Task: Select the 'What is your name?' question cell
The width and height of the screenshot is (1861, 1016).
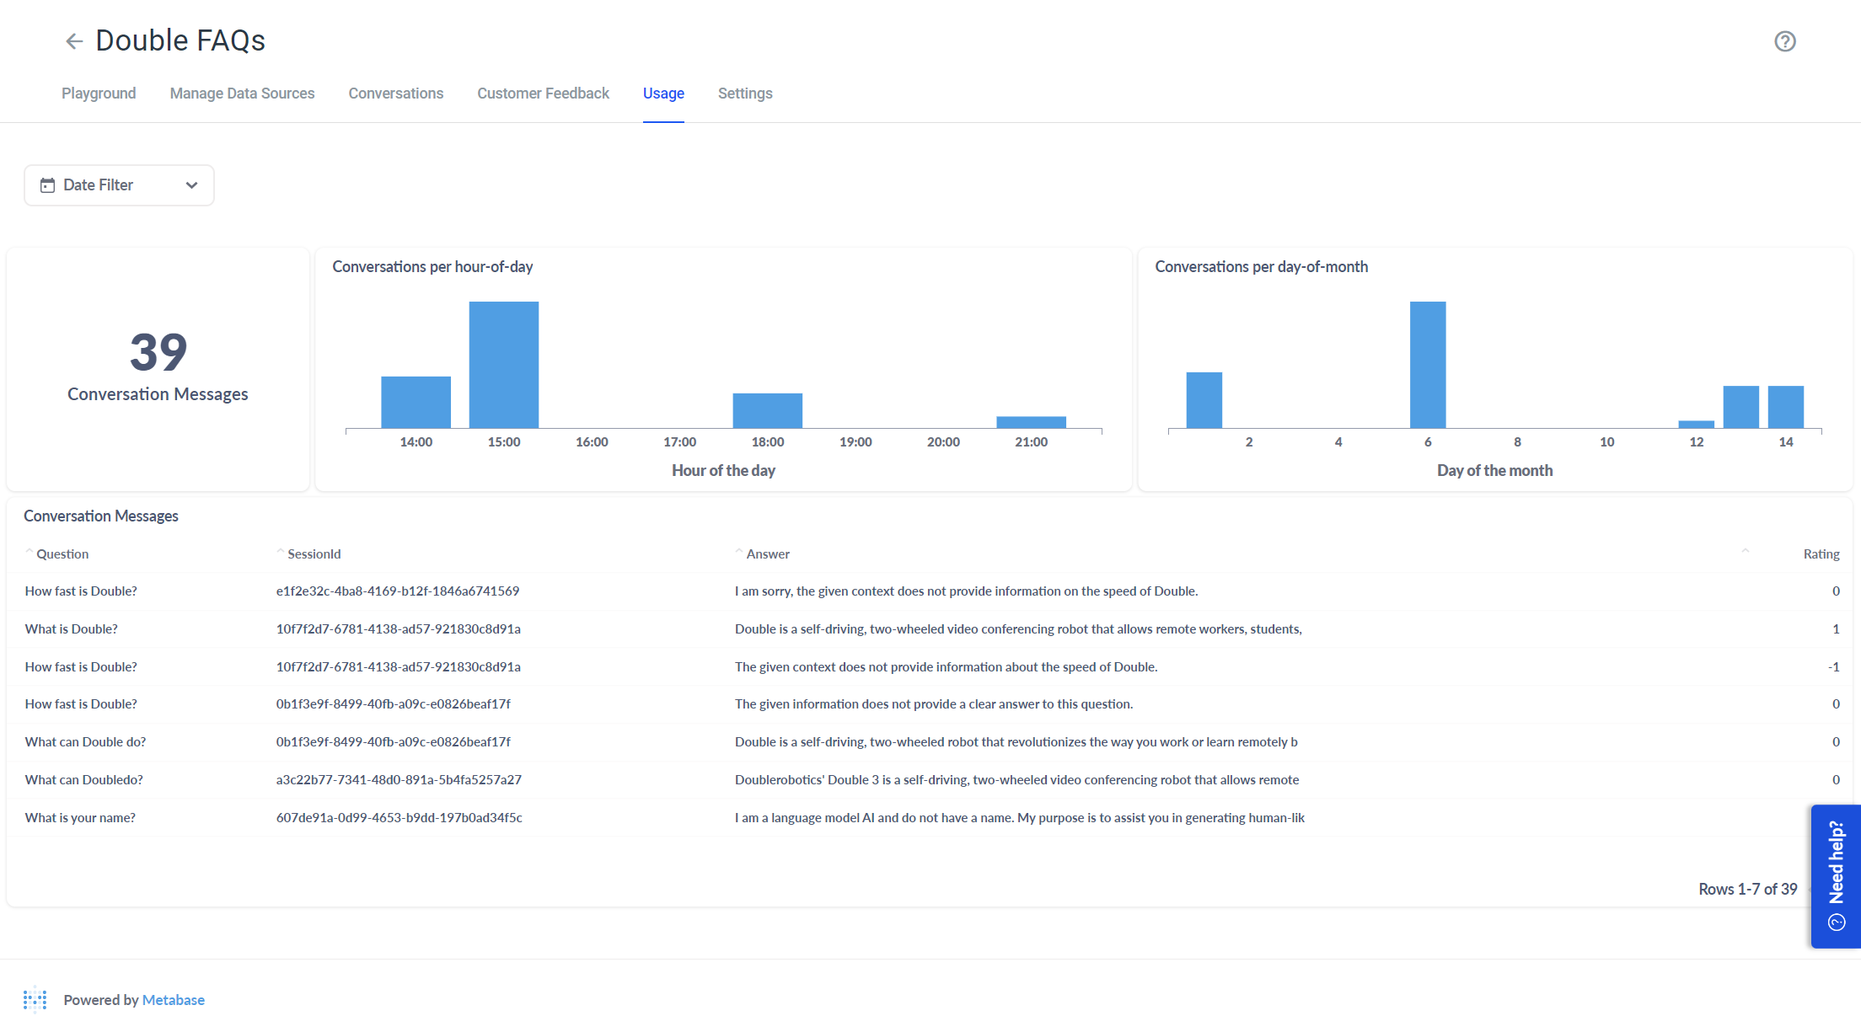Action: (x=80, y=818)
